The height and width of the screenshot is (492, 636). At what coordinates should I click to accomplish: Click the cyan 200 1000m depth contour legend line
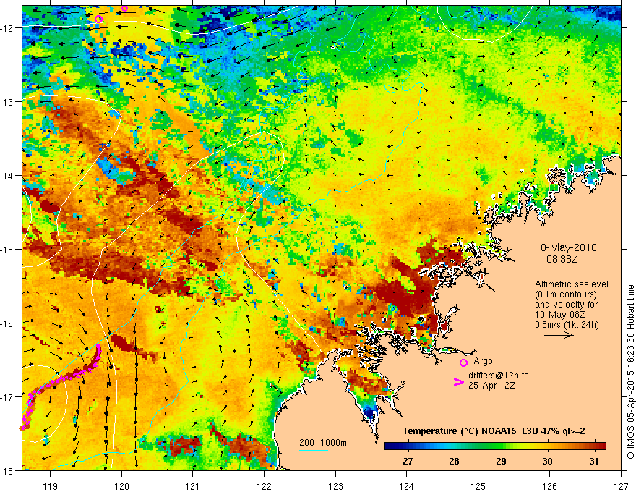click(314, 450)
